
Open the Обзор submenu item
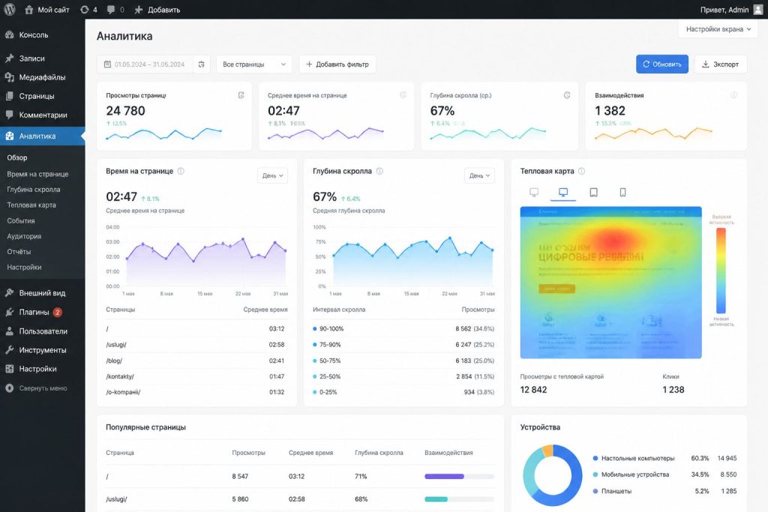click(x=17, y=157)
